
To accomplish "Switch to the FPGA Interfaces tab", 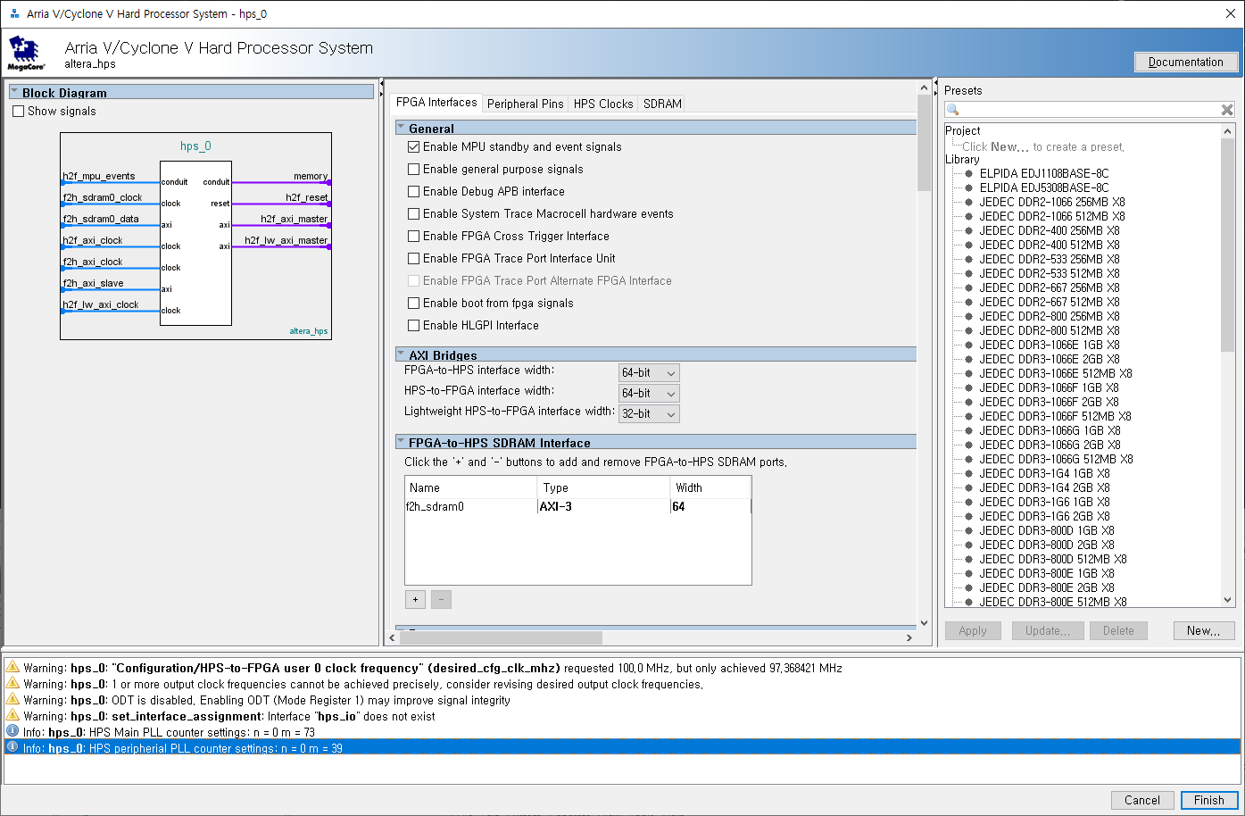I will pyautogui.click(x=436, y=103).
